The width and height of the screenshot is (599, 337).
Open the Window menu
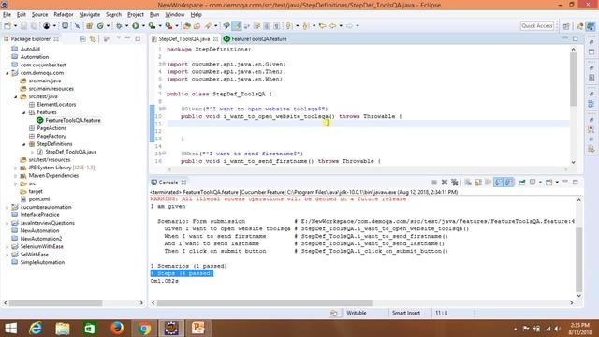click(x=175, y=15)
